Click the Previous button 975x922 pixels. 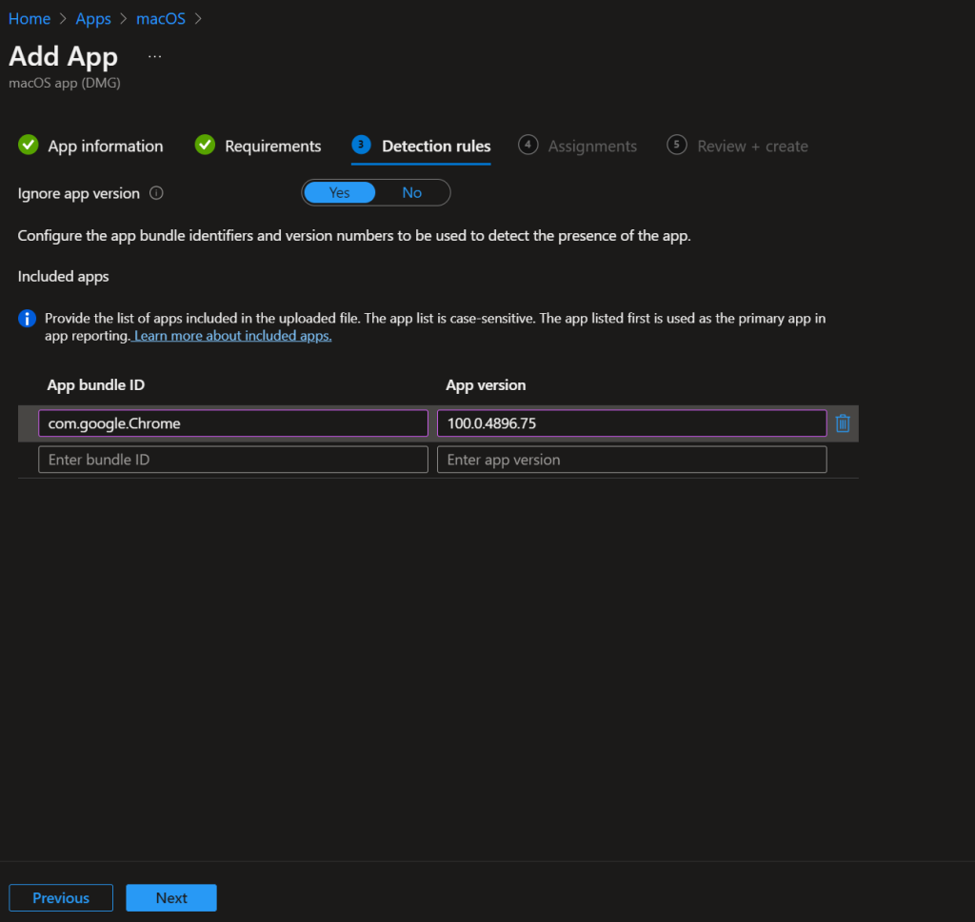click(x=61, y=898)
